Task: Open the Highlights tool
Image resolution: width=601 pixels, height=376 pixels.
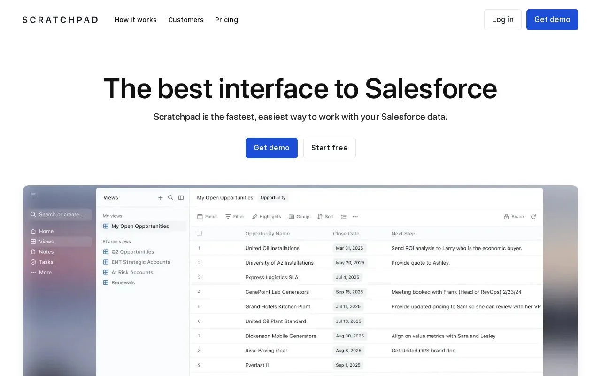Action: tap(266, 217)
